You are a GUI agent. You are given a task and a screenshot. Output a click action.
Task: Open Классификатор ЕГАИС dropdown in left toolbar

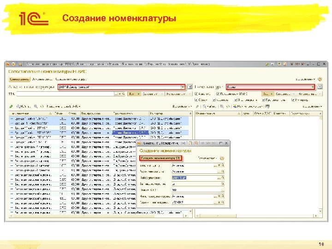click(63, 107)
